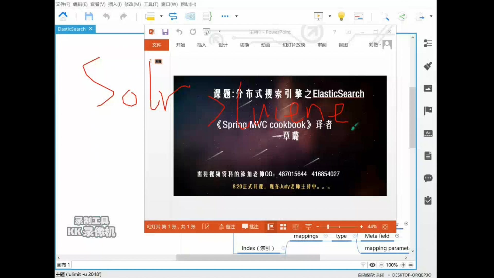Click the XMind zoom out minus button
Image resolution: width=494 pixels, height=278 pixels.
[382, 265]
